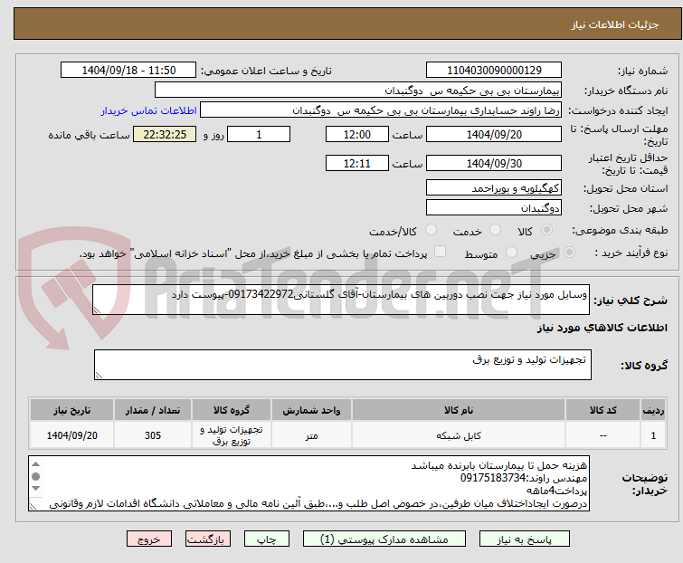The width and height of the screenshot is (683, 563).
Task: Click the remaining time countdown 22:32:25
Action: 165,134
